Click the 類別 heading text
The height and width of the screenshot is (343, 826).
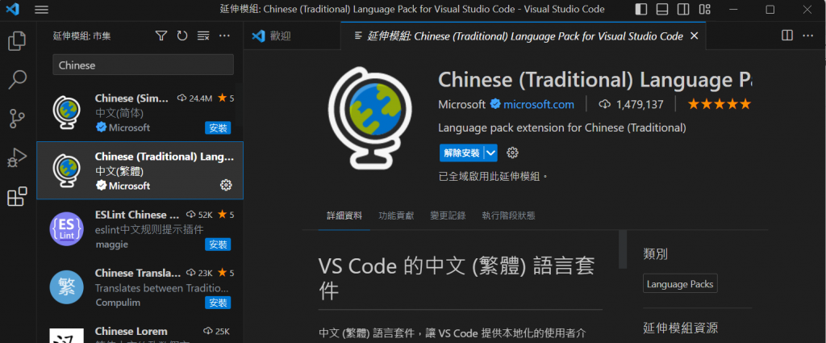[656, 254]
